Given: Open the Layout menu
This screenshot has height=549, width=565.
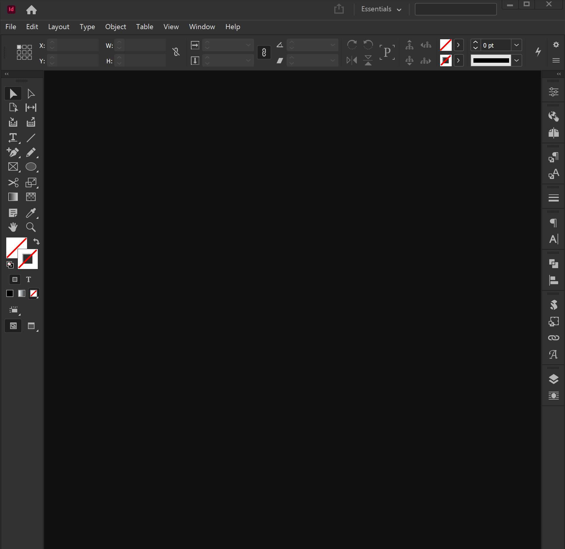Looking at the screenshot, I should click(x=59, y=27).
